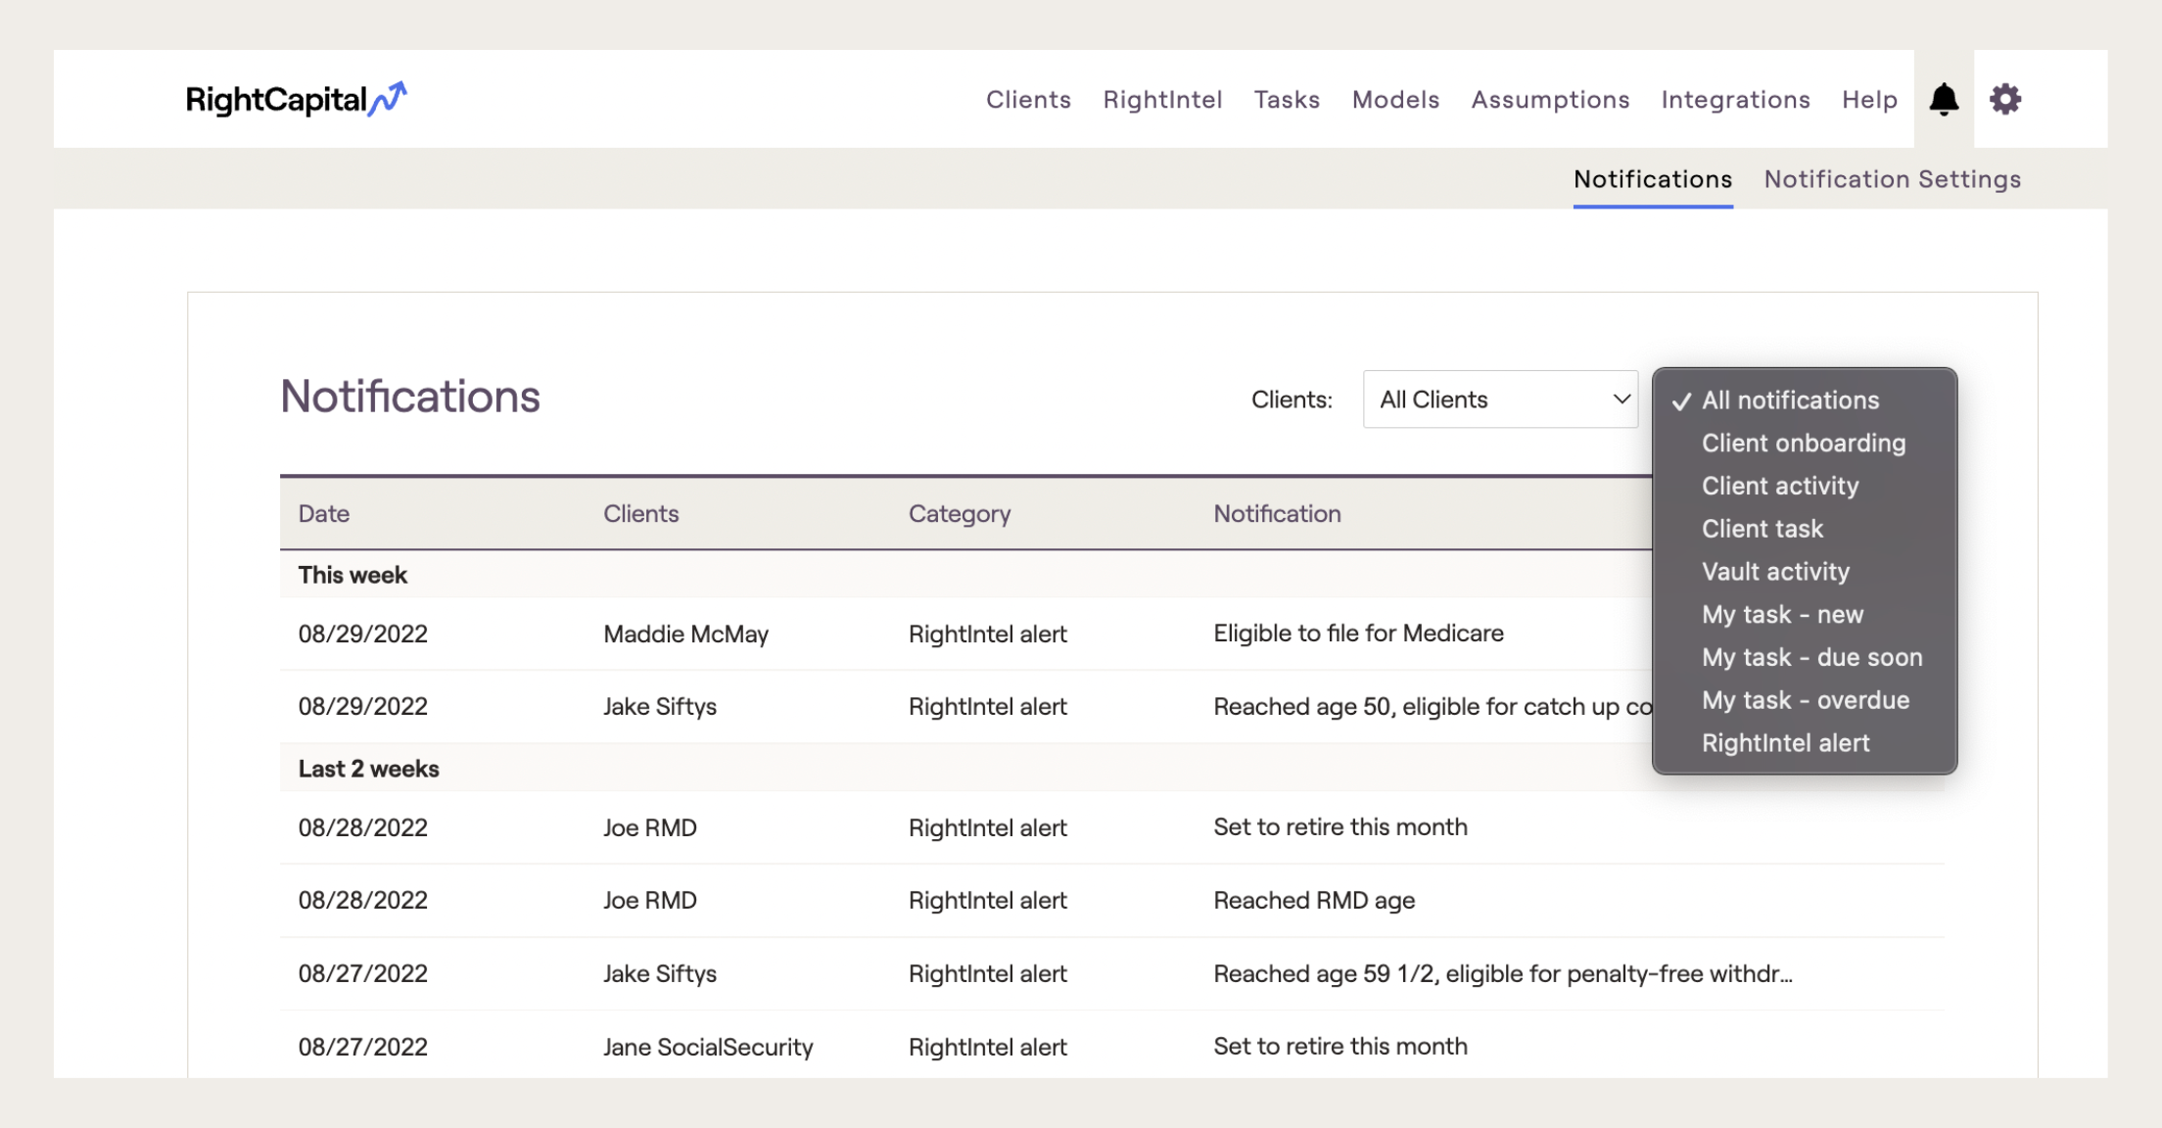
Task: Open Integrations in top navigation
Action: 1735,99
